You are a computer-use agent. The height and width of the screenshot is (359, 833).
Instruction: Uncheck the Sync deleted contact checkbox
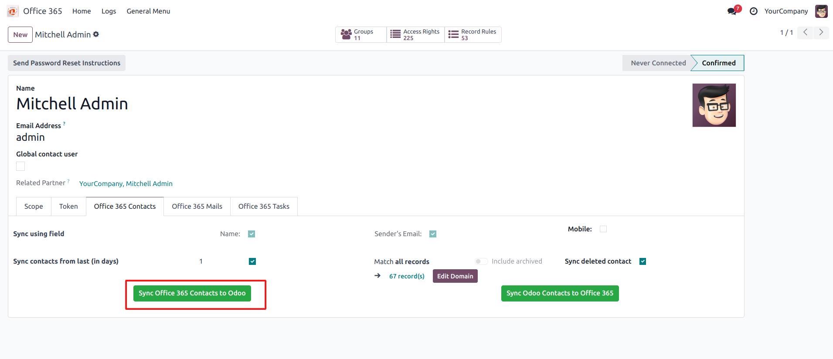tap(643, 261)
